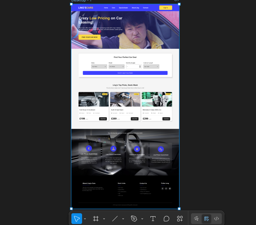Click the Home nav item

(x=106, y=8)
